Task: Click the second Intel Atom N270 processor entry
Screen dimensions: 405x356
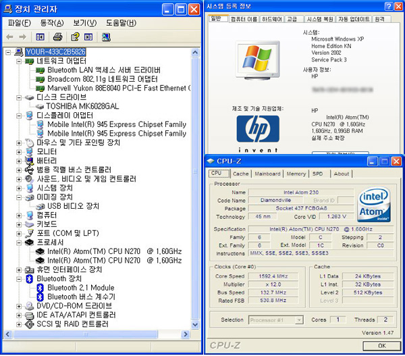Action: [115, 261]
